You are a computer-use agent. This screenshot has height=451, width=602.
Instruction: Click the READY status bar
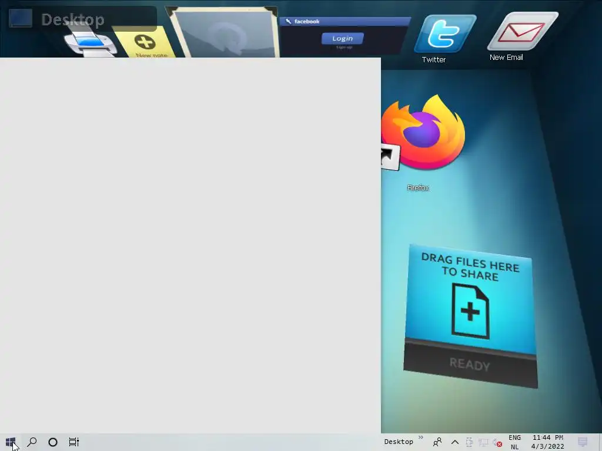tap(470, 364)
